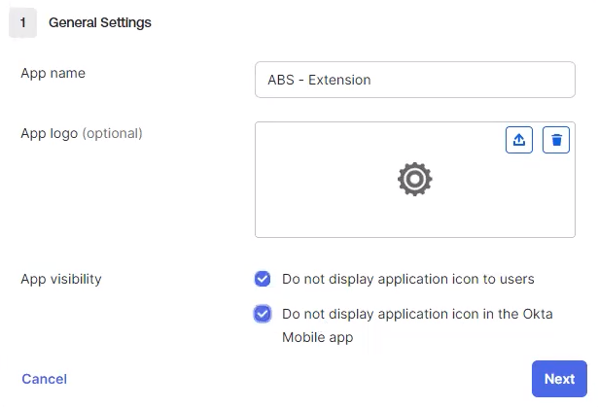598x407 pixels.
Task: Uncheck the 'icon to users' checkbox
Action: 263,280
